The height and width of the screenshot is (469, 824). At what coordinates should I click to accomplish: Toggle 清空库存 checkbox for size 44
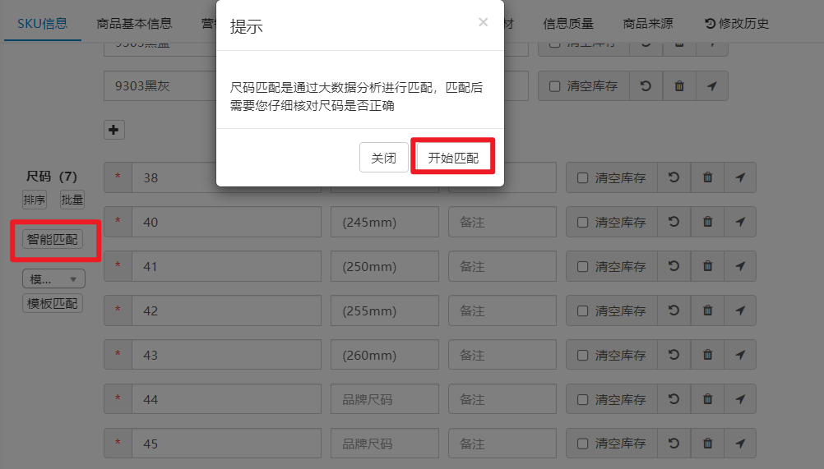pos(583,399)
